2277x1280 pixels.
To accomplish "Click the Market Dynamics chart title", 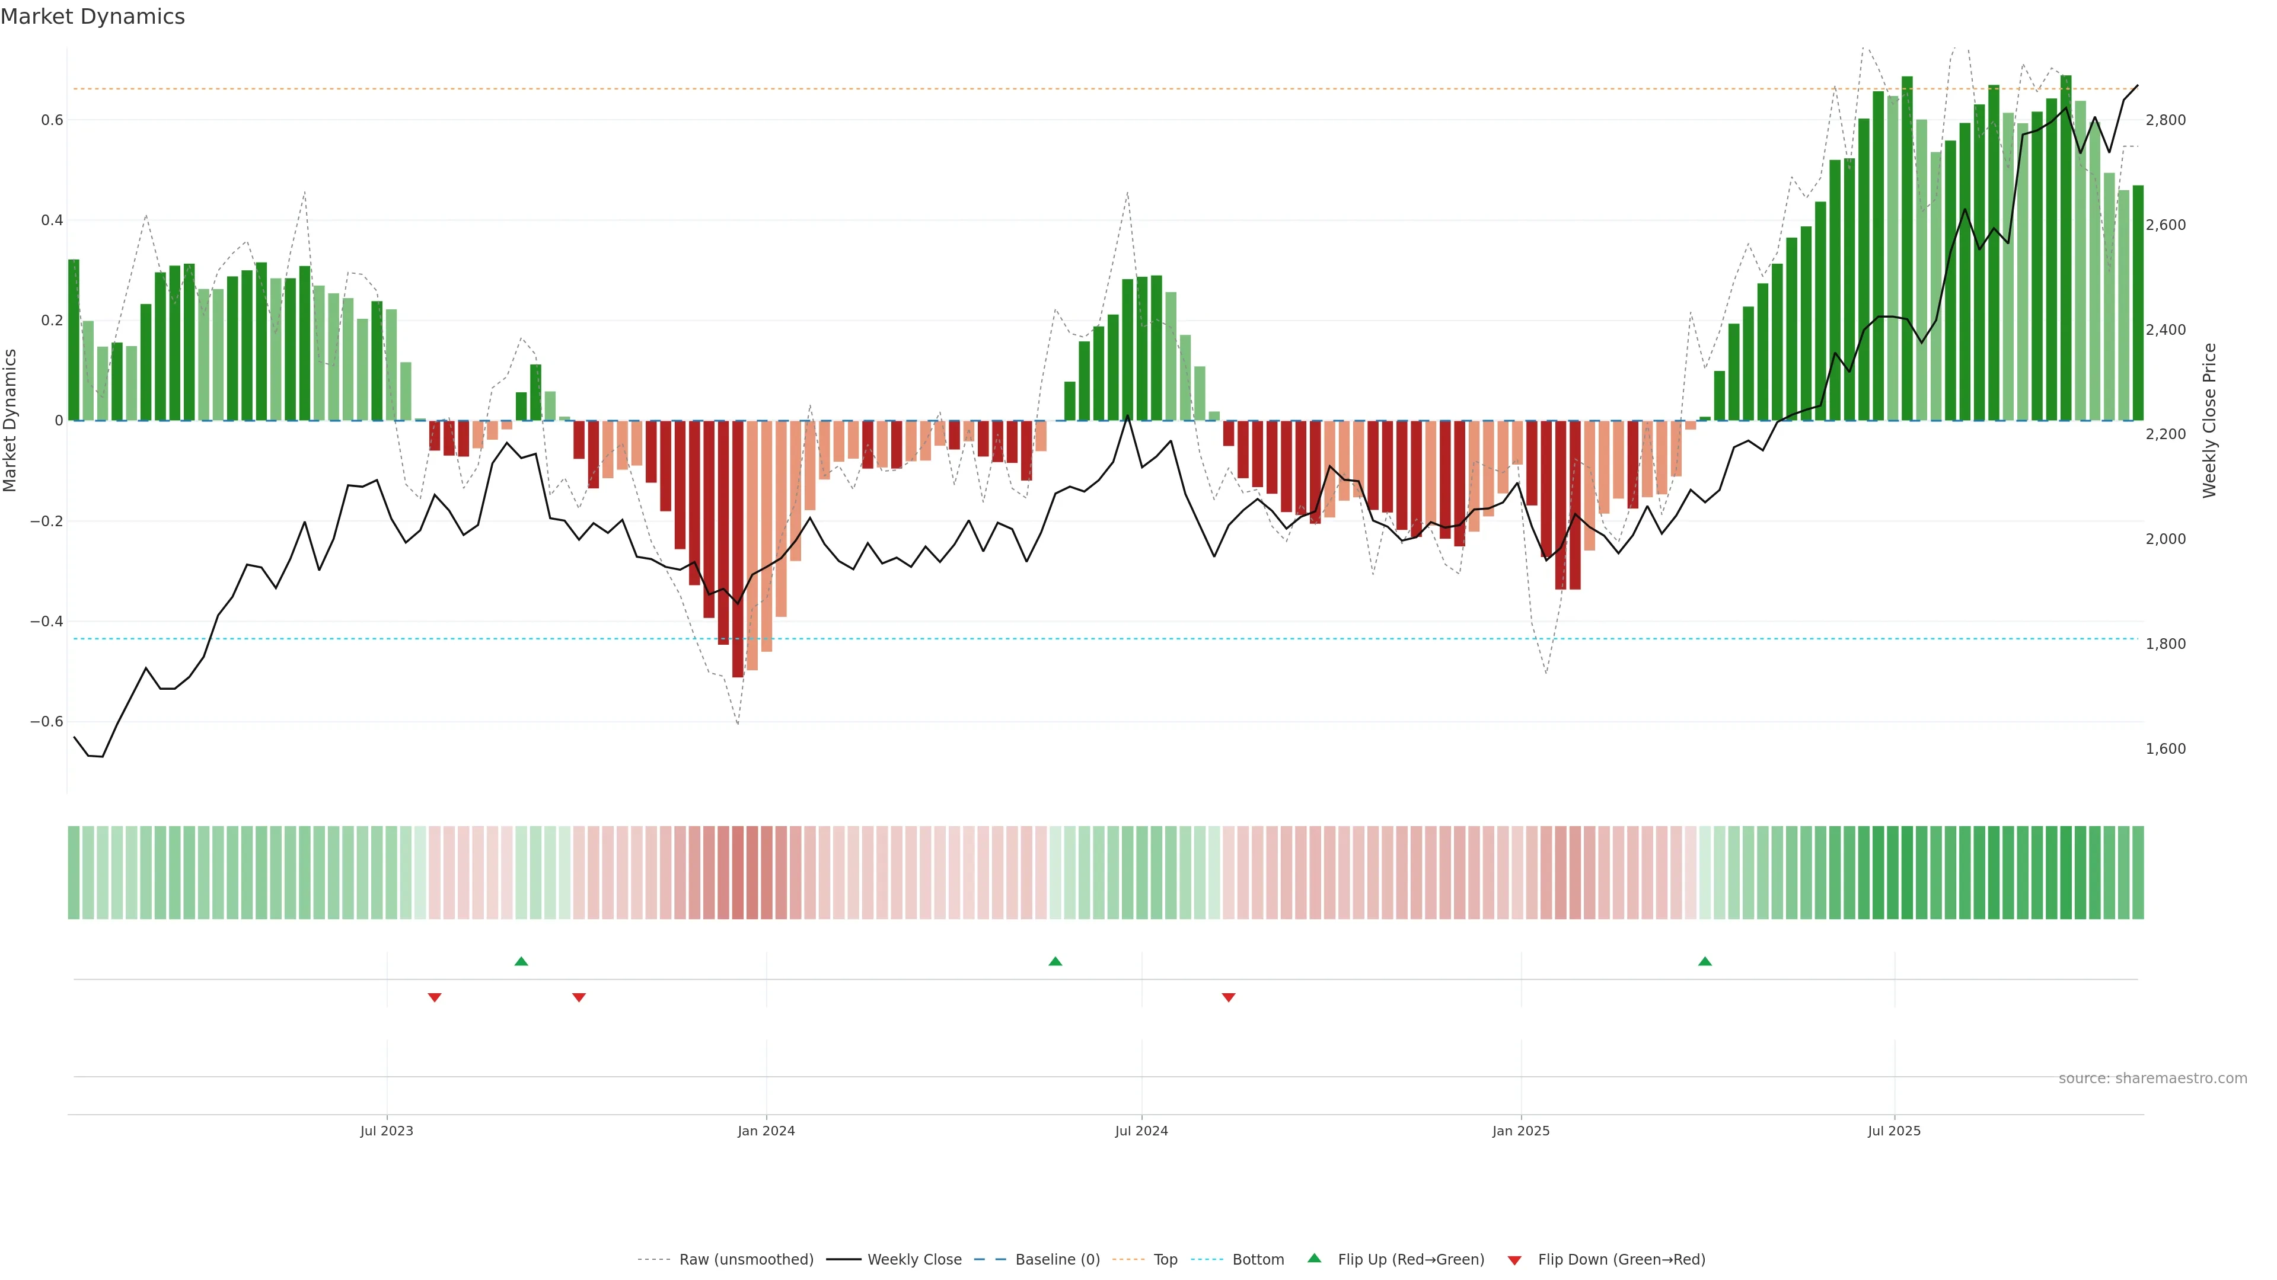I will click(x=93, y=17).
